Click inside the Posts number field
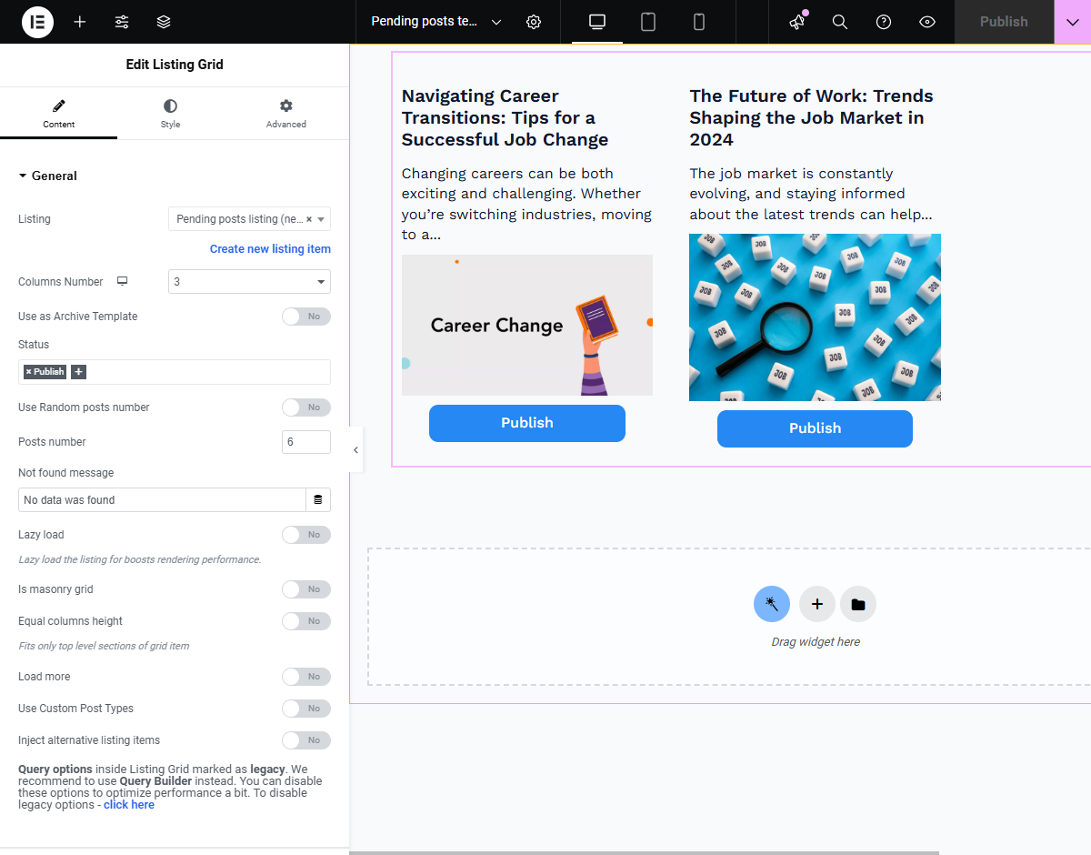 pyautogui.click(x=305, y=442)
